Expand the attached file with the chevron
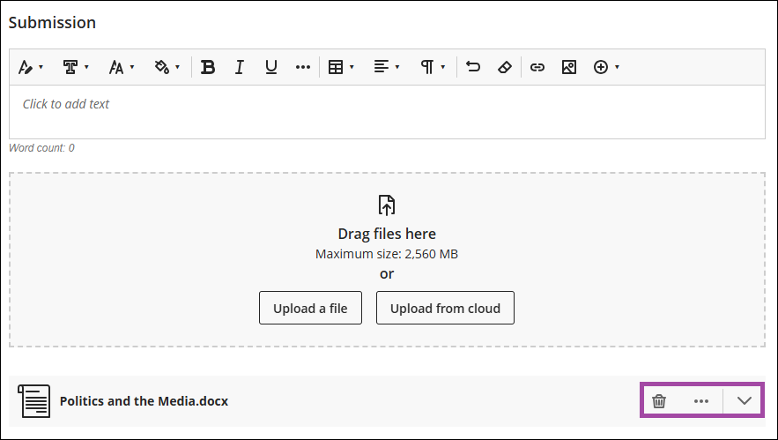 click(x=745, y=401)
